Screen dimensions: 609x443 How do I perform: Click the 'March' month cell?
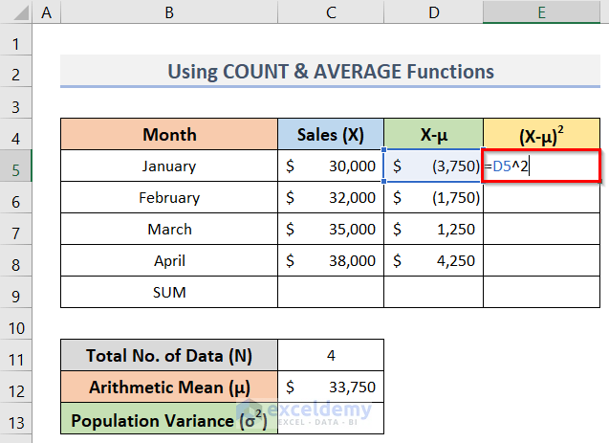pos(169,230)
